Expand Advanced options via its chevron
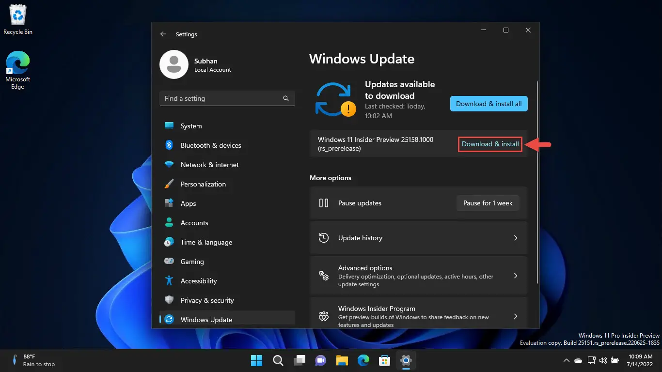This screenshot has height=372, width=662. tap(516, 276)
